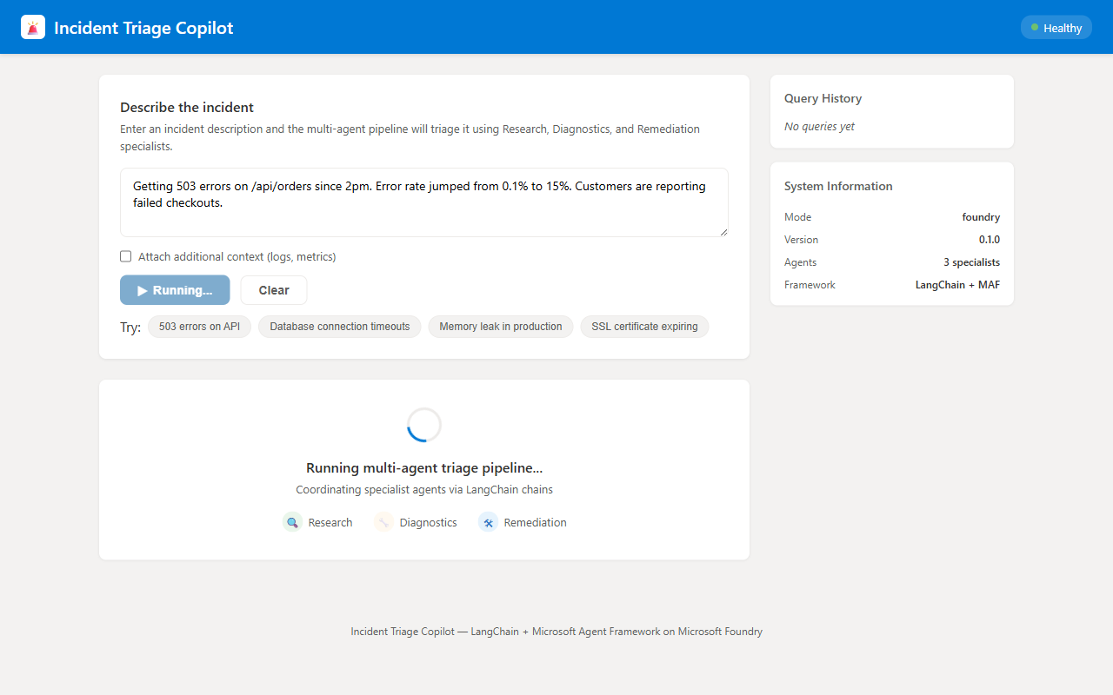Click the textarea resize handle

[723, 233]
